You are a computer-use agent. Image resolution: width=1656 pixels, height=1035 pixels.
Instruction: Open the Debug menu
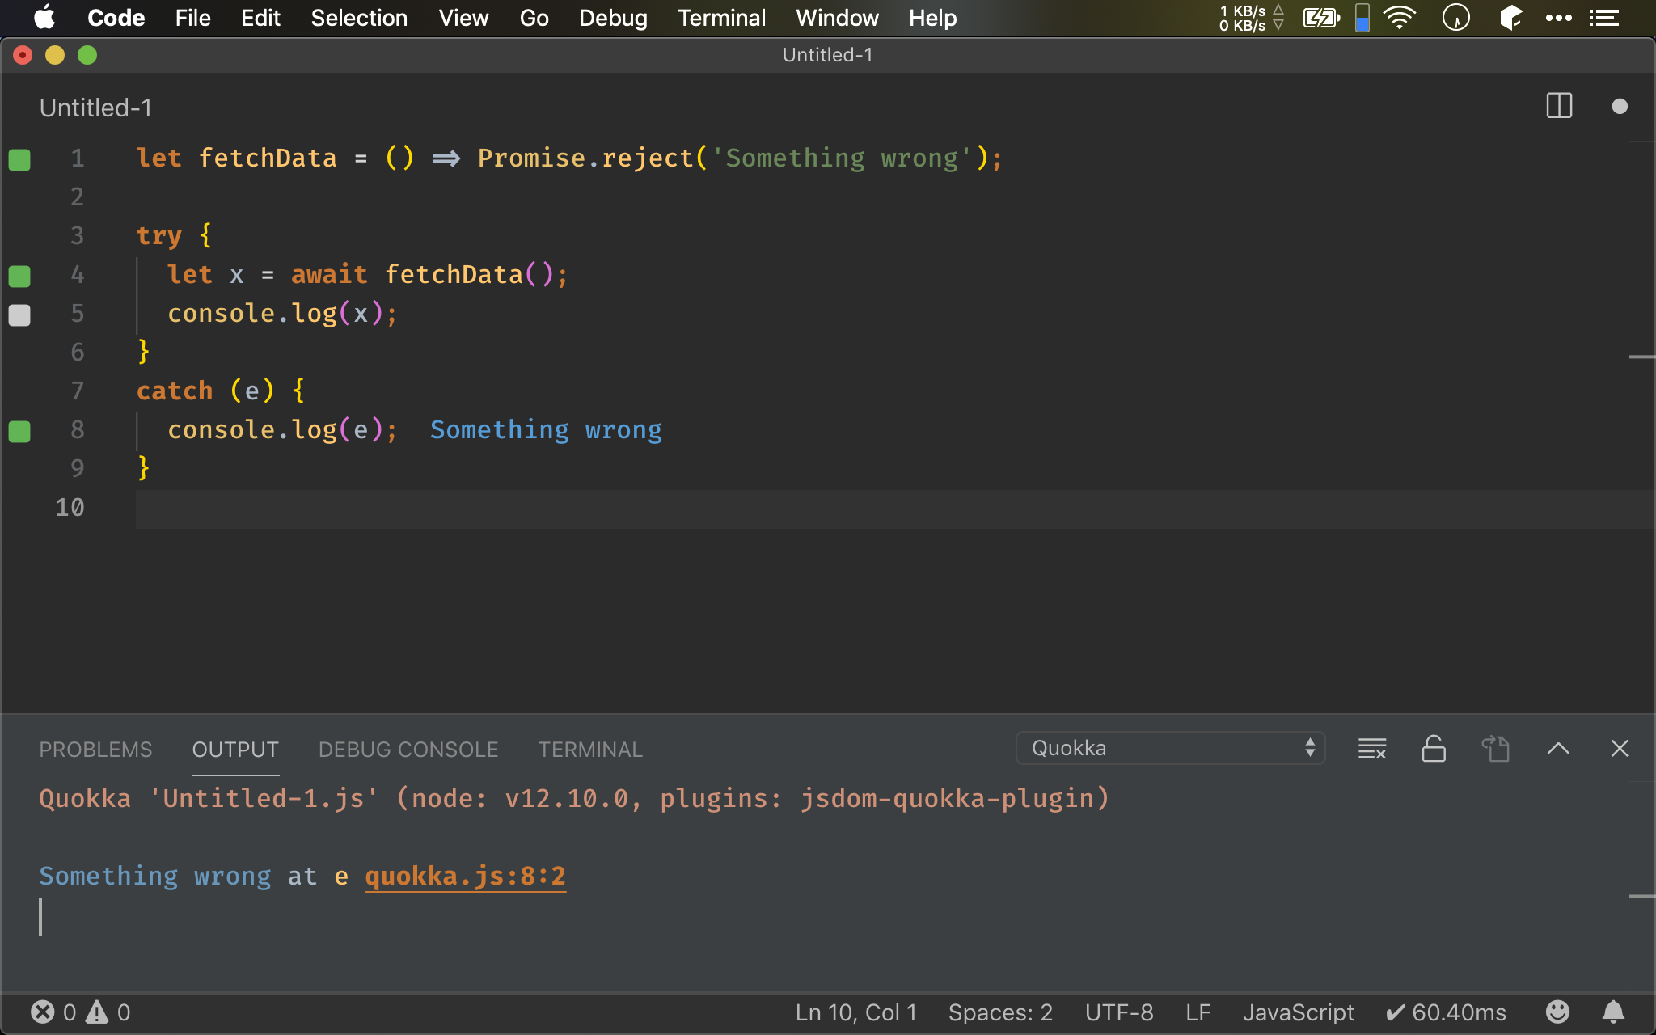click(x=613, y=18)
